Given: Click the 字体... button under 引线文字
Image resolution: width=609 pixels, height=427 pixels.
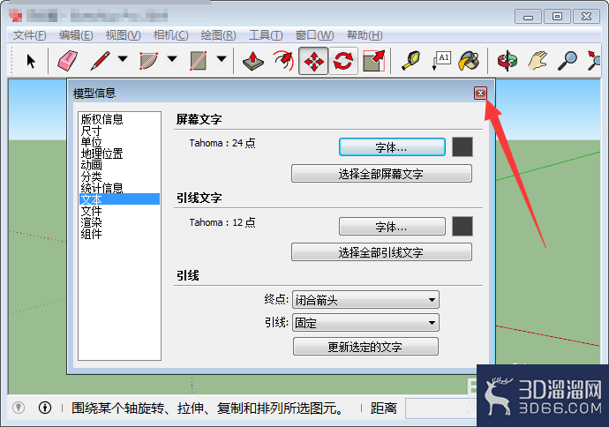Looking at the screenshot, I should [392, 227].
